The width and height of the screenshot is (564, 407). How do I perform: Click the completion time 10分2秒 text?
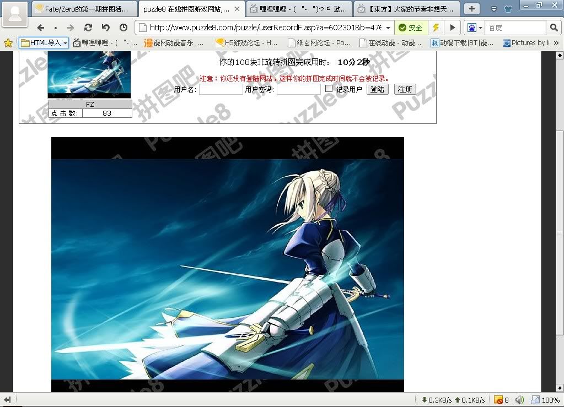[353, 62]
